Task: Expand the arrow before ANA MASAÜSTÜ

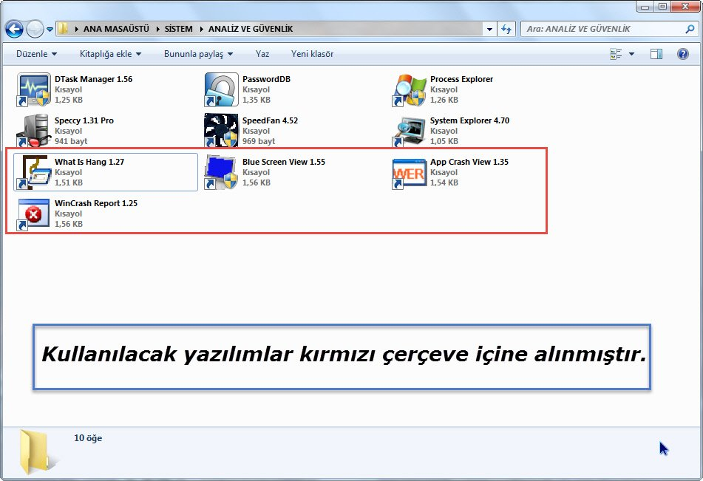Action: [x=77, y=29]
